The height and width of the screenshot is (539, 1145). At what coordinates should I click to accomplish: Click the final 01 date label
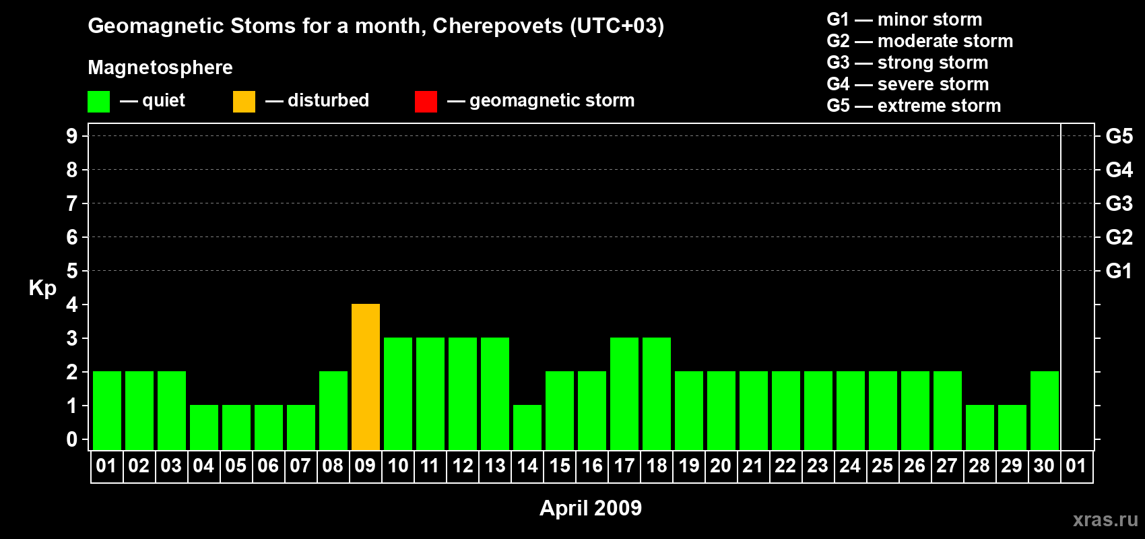click(1076, 466)
